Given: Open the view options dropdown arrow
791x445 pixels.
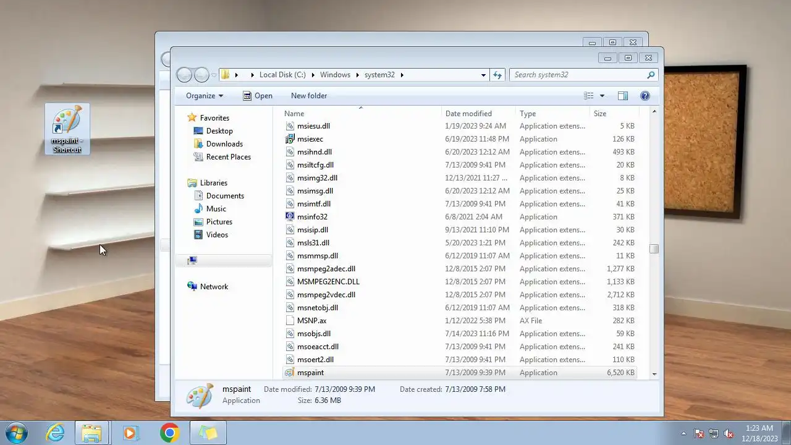Looking at the screenshot, I should point(603,96).
